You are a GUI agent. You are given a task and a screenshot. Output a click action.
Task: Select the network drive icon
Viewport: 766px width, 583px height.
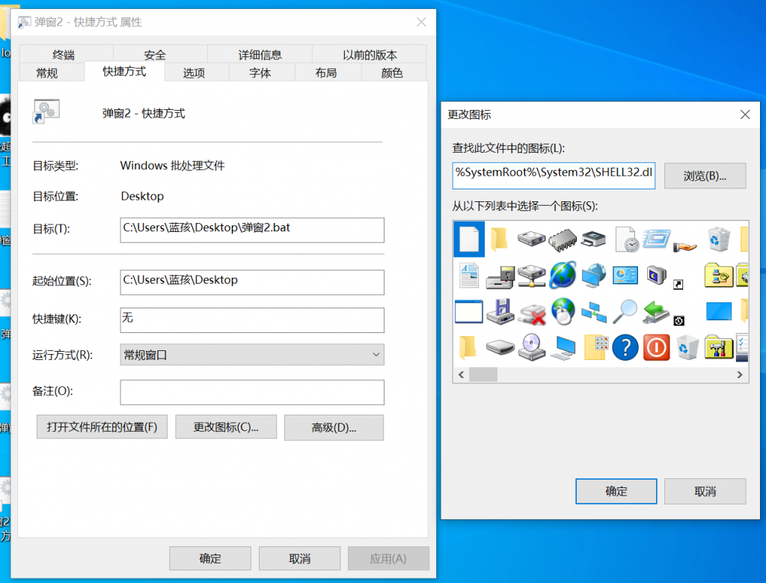click(x=532, y=276)
